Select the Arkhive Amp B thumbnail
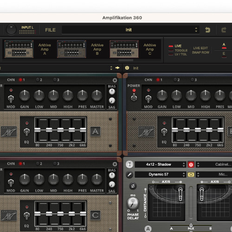This screenshot has width=232, height=232. click(71, 49)
